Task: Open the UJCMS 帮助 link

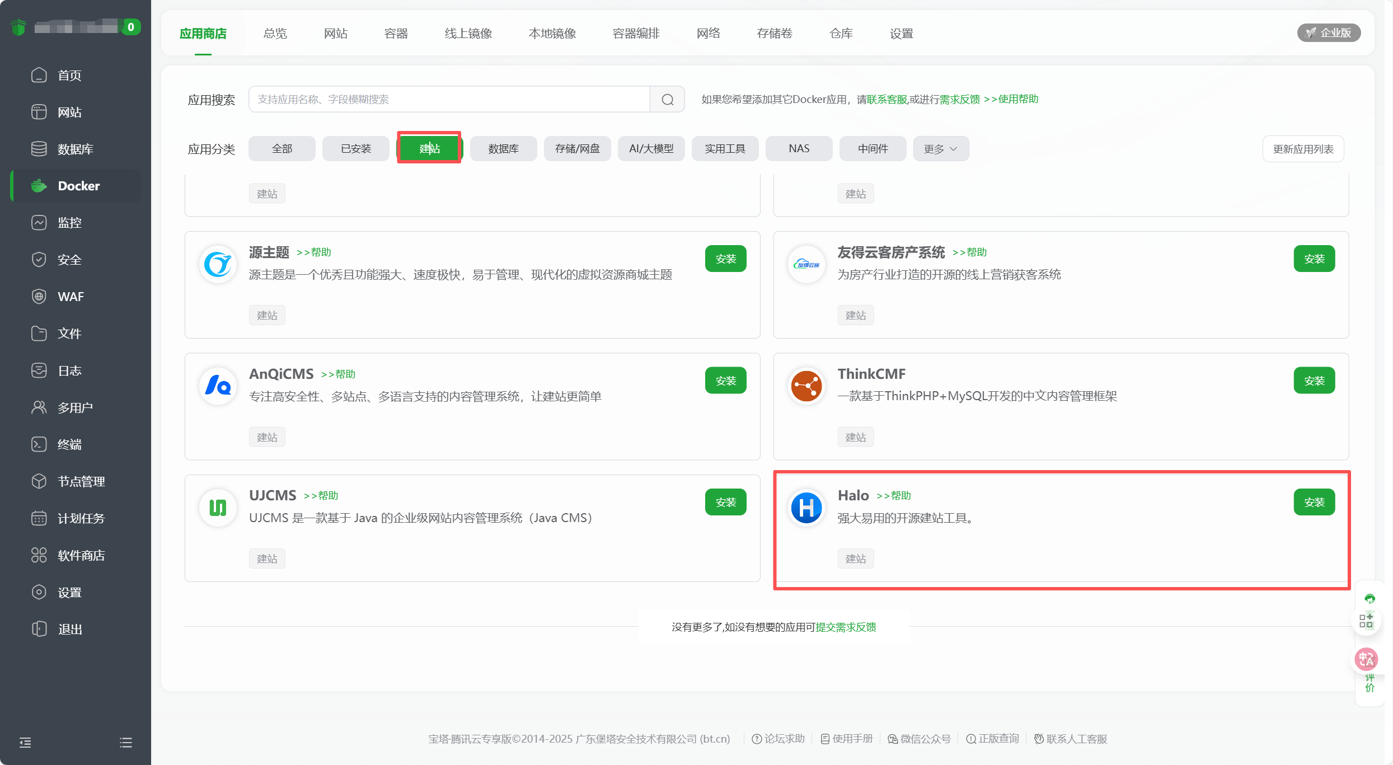Action: 321,496
